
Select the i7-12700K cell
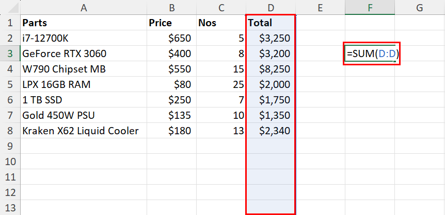pyautogui.click(x=84, y=38)
